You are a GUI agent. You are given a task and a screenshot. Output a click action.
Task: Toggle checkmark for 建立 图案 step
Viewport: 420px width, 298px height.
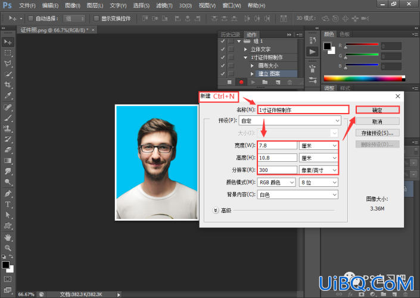(223, 73)
